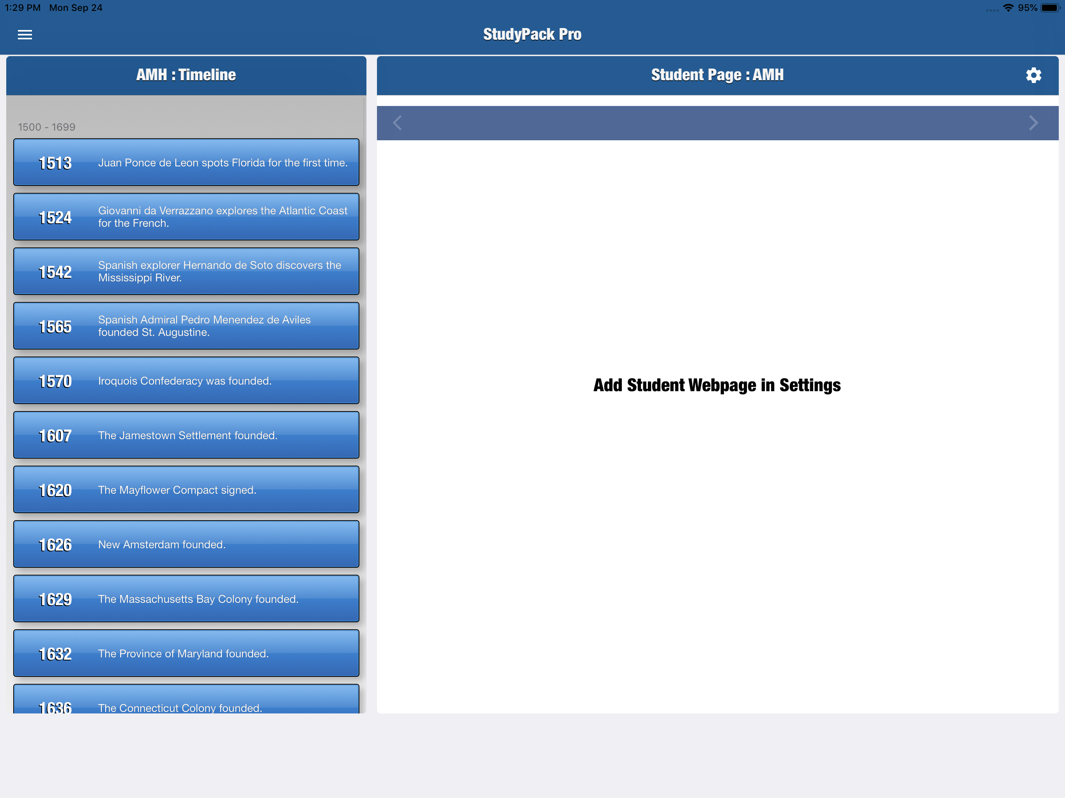
Task: Open the hamburger menu icon
Action: 25,35
